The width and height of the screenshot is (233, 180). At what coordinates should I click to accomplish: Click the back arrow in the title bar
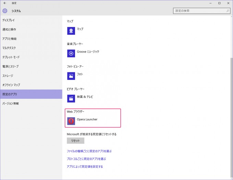(x=5, y=3)
